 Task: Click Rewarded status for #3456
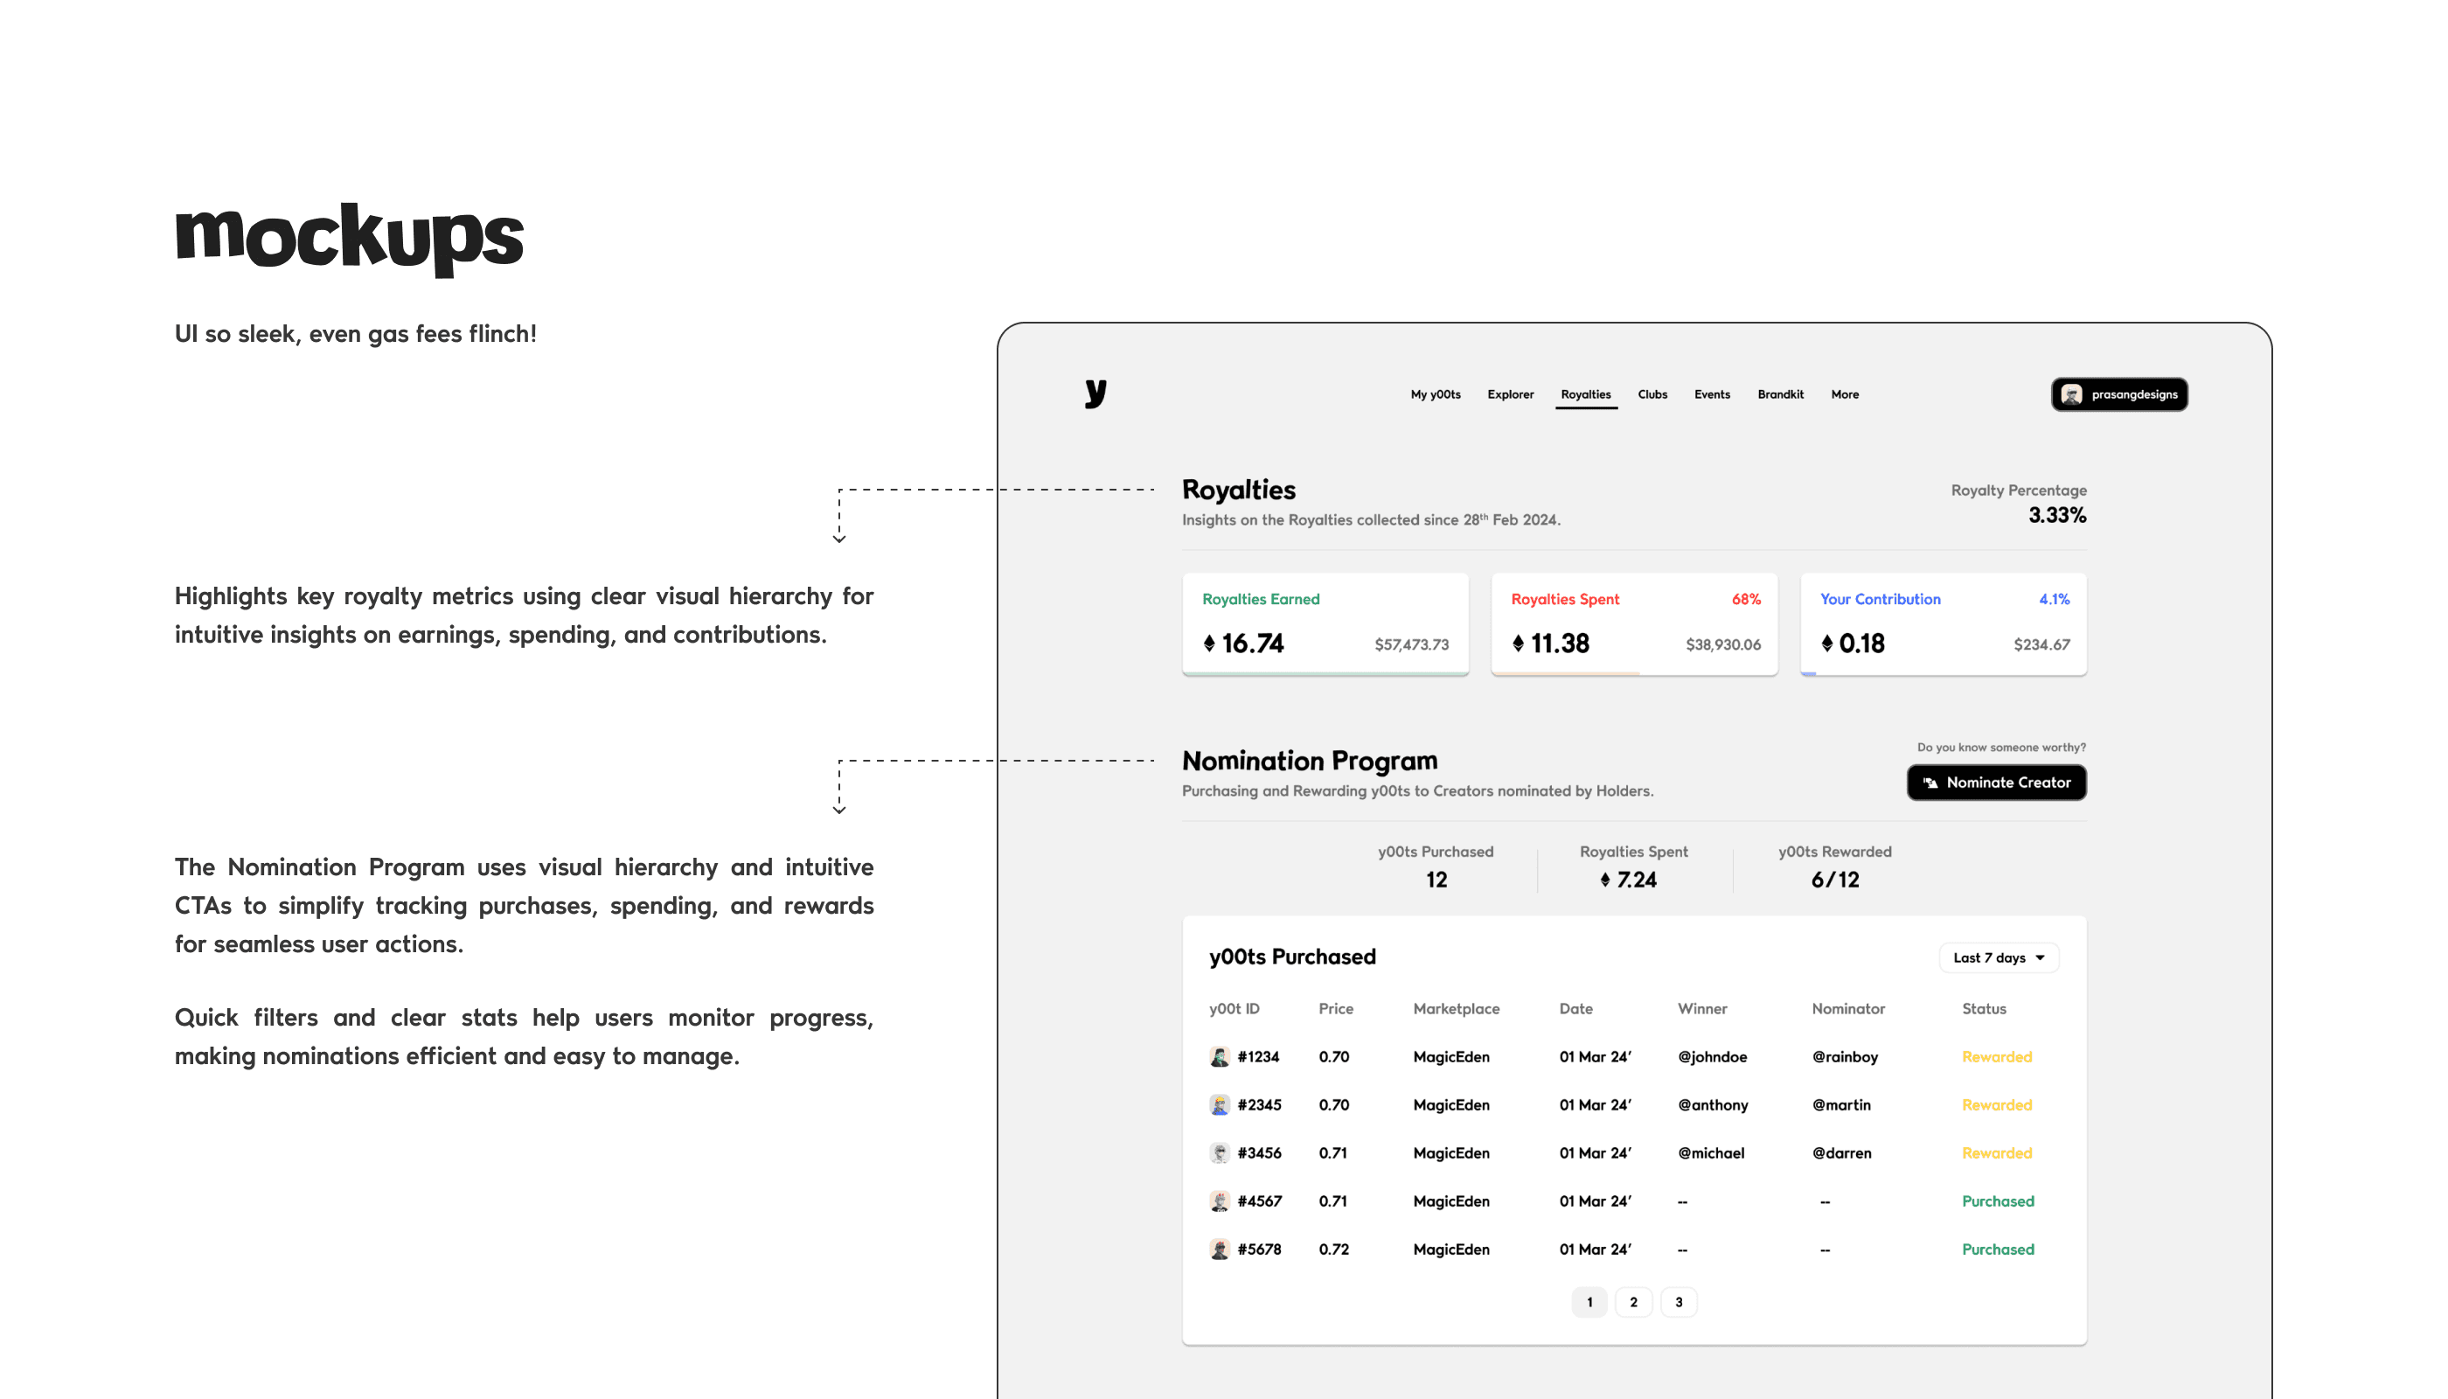point(1997,1153)
